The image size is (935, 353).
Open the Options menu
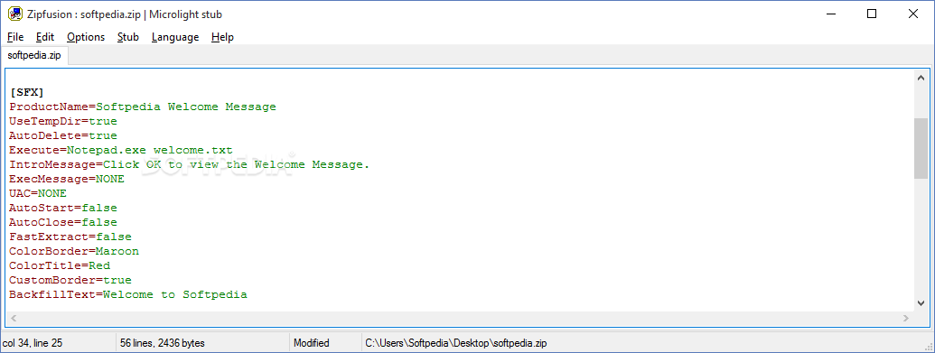(x=86, y=37)
